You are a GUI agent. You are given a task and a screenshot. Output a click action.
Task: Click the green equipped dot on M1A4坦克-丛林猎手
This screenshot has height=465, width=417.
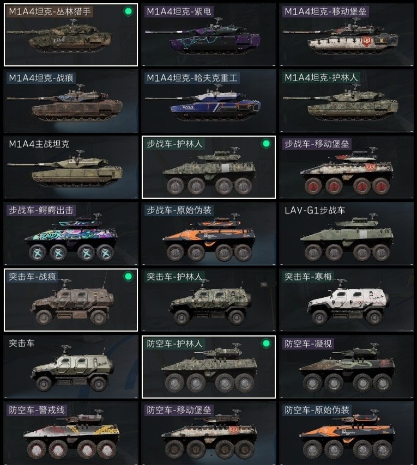(128, 11)
